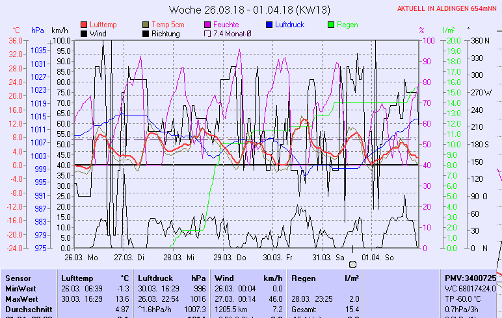
Task: Click the Wind column header in the table
Action: click(x=224, y=278)
